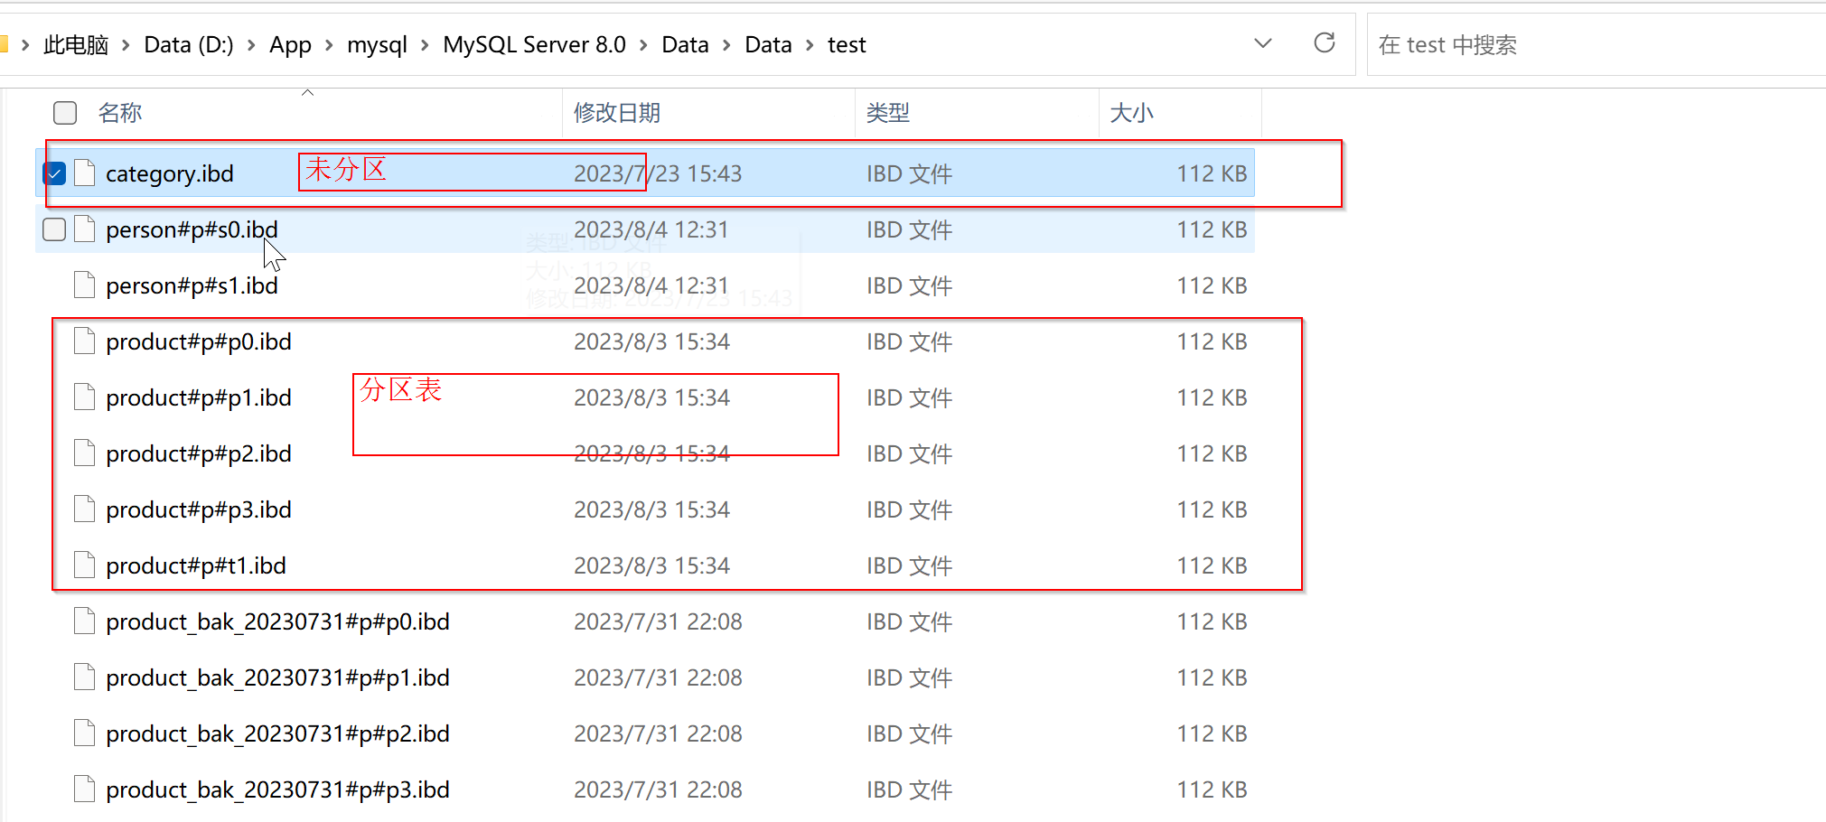Select the file name product#p#p2.ibd
Viewport: 1826px width, 822px height.
pyautogui.click(x=199, y=453)
